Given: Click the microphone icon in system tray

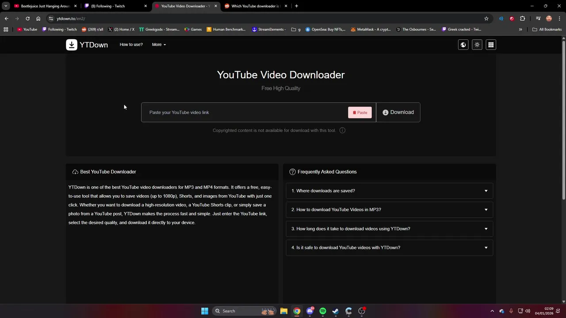Looking at the screenshot, I should tap(511, 311).
